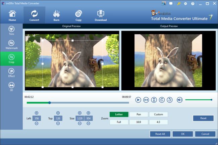Viewport: 218px width, 145px height.
Task: Increase the crop height value 954
Action: [x=89, y=113]
